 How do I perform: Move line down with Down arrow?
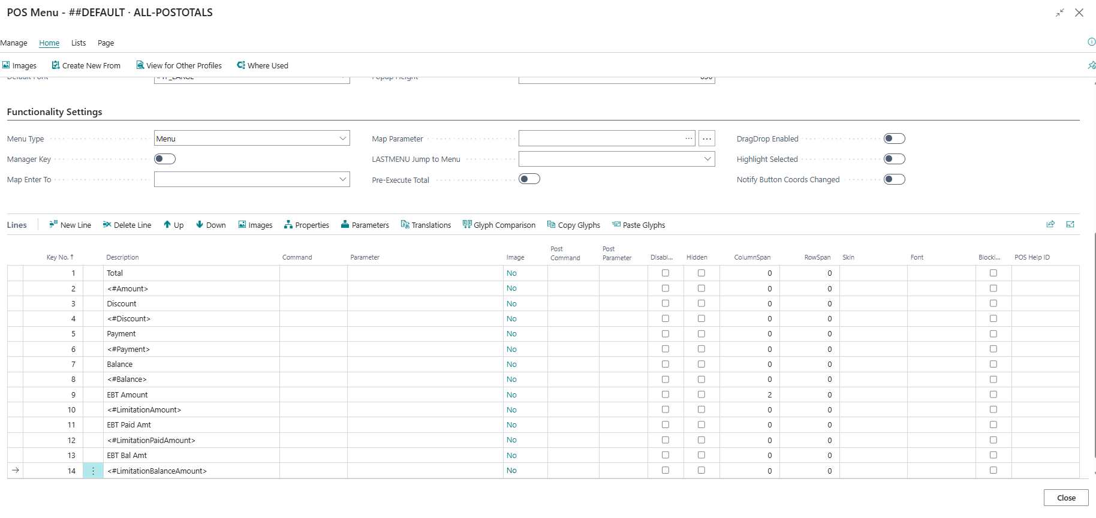click(x=200, y=225)
